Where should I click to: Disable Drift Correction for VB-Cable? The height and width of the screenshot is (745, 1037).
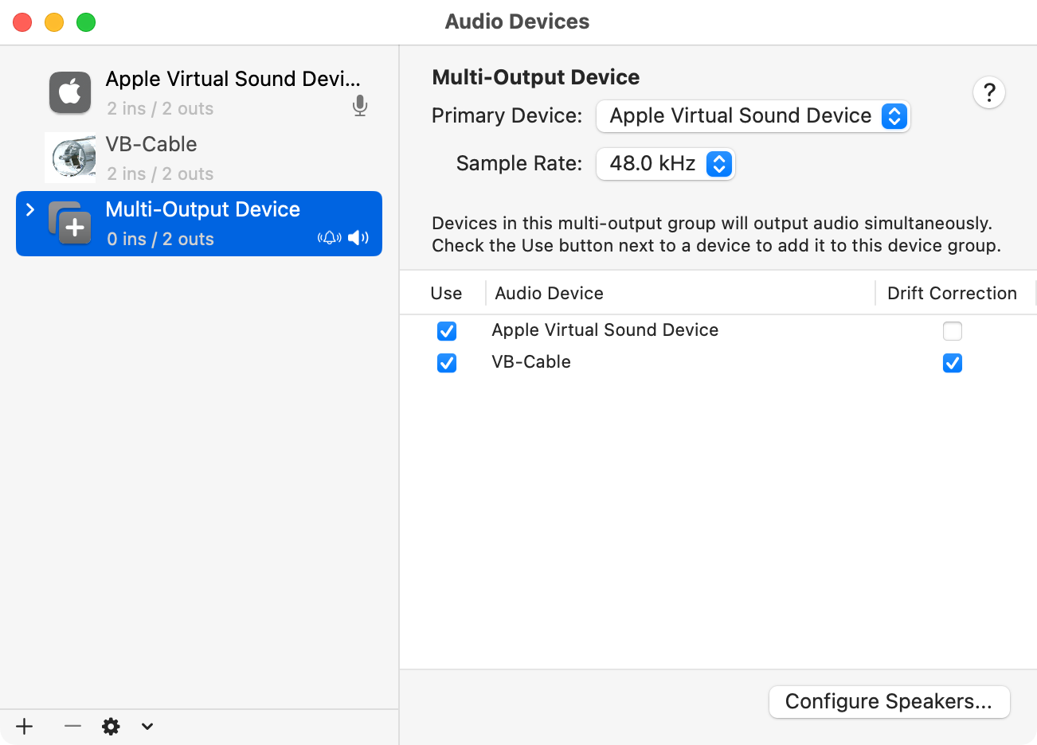[952, 363]
